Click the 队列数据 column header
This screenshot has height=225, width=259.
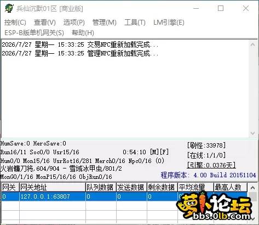click(x=101, y=187)
